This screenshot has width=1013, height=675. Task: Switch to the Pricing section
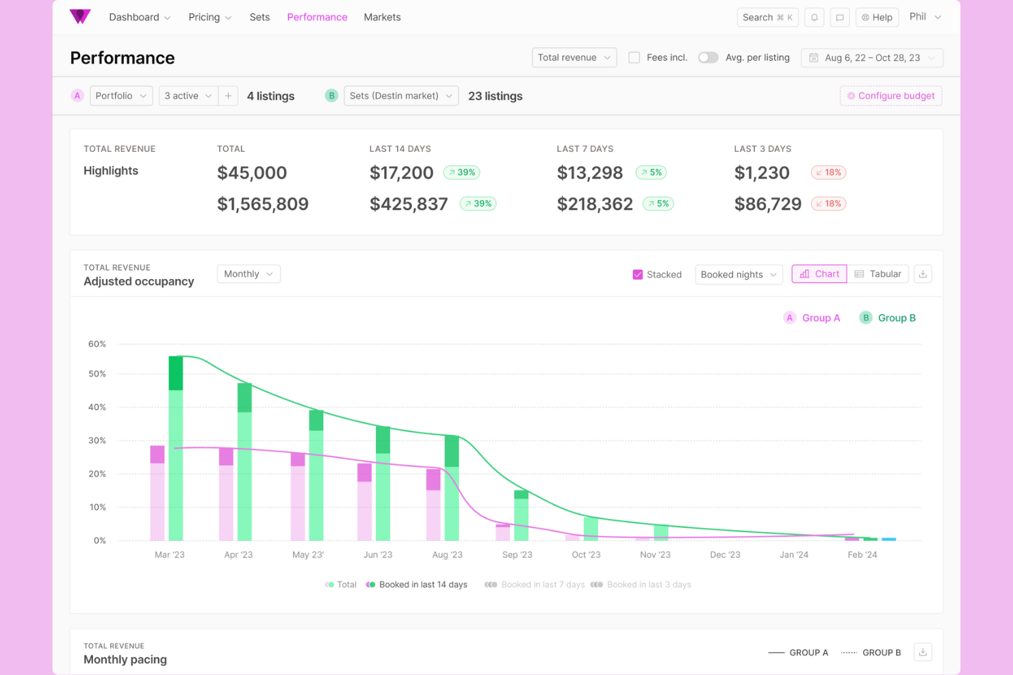click(x=204, y=17)
